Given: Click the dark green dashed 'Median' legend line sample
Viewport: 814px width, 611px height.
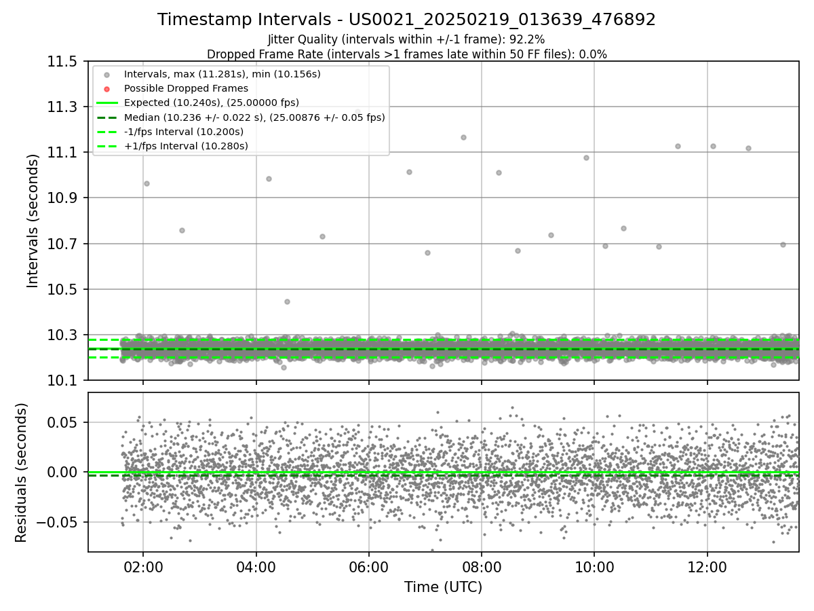Looking at the screenshot, I should (107, 117).
